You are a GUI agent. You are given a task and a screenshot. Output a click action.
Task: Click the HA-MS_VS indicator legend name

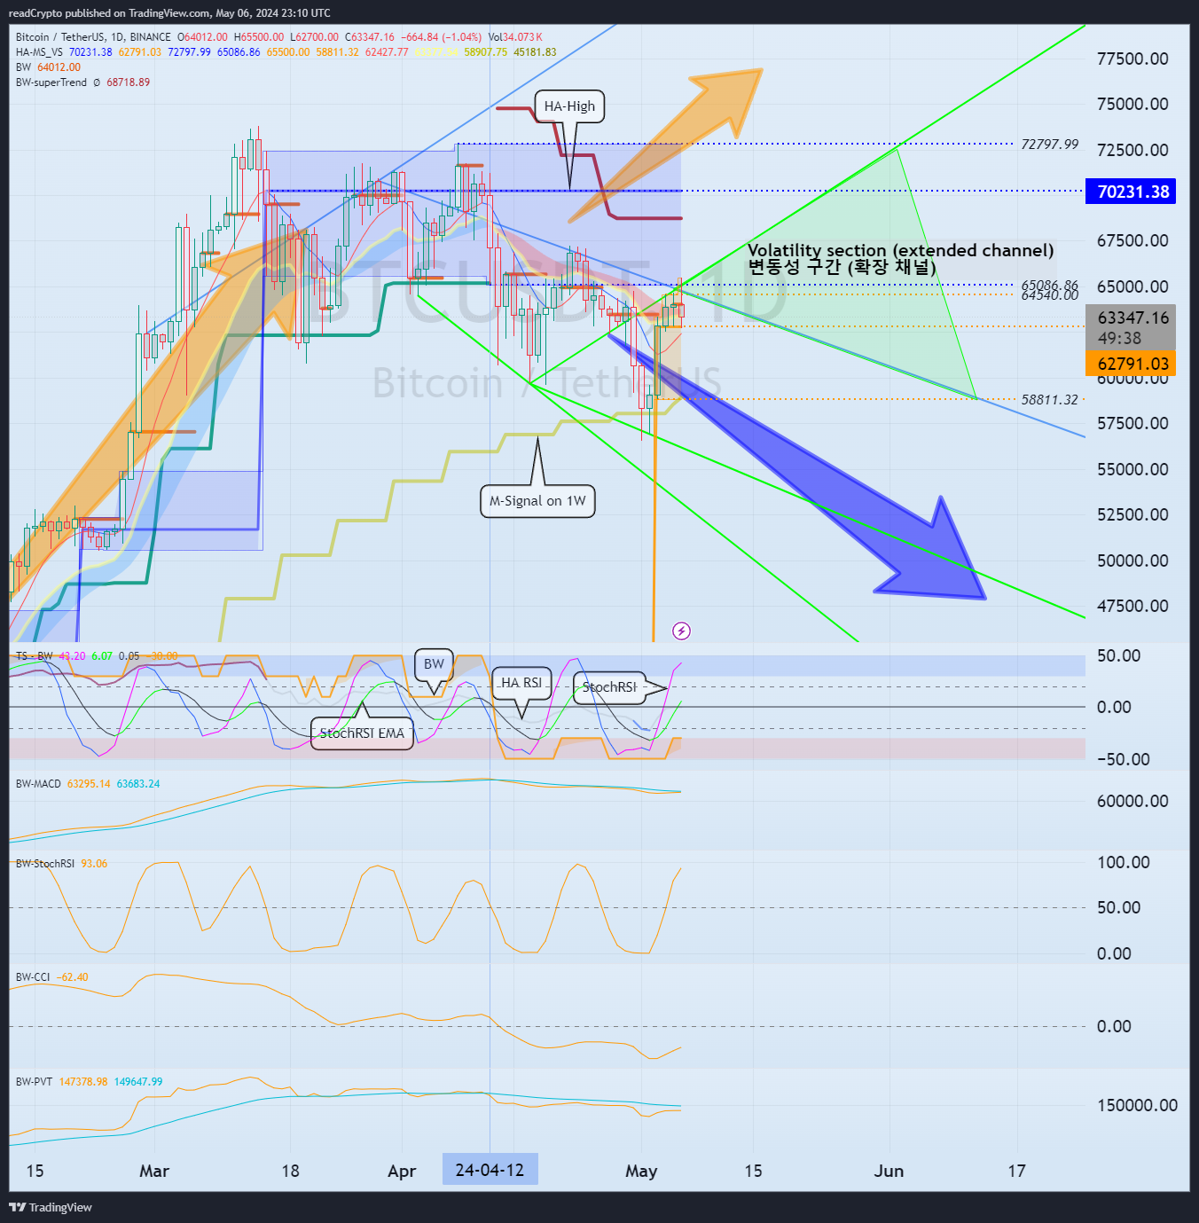pyautogui.click(x=39, y=52)
